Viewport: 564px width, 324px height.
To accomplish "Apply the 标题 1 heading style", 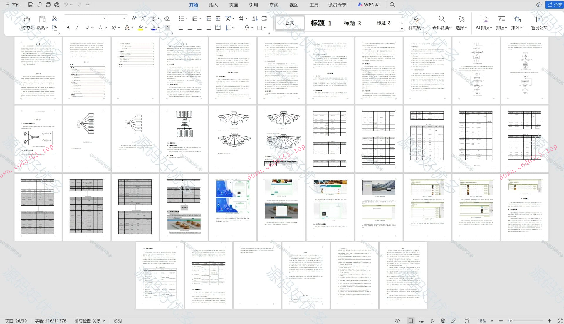I will 321,23.
